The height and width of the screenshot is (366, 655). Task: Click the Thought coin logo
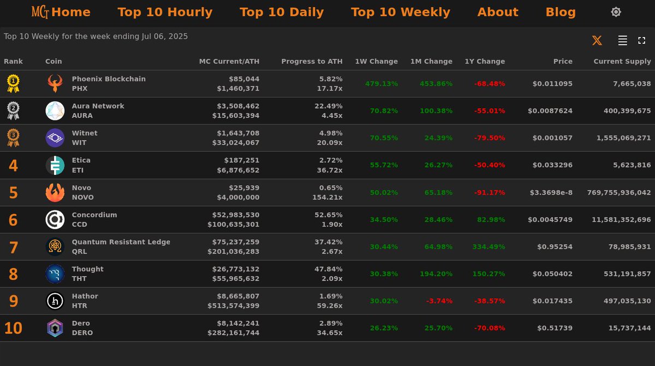pyautogui.click(x=55, y=274)
